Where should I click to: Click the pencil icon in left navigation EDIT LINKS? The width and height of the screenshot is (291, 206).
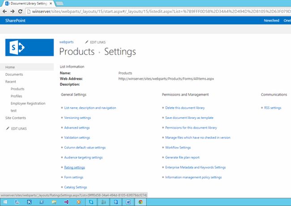pyautogui.click(x=8, y=128)
